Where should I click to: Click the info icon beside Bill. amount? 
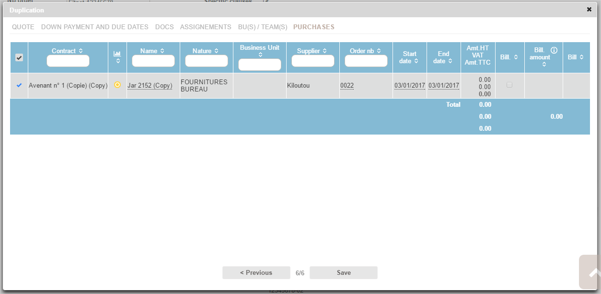[554, 50]
